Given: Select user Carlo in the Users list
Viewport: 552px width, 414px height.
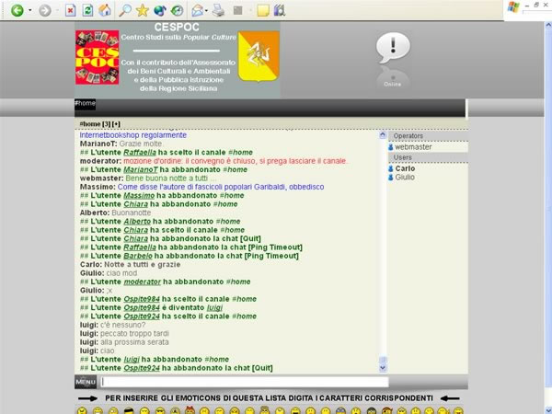Looking at the screenshot, I should [405, 168].
